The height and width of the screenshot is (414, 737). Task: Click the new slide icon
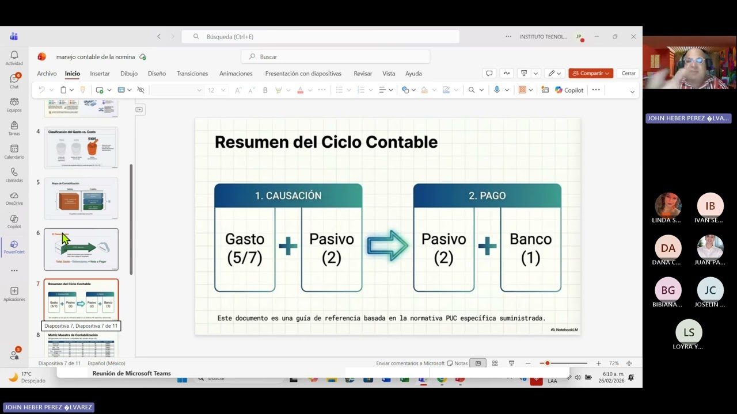100,90
